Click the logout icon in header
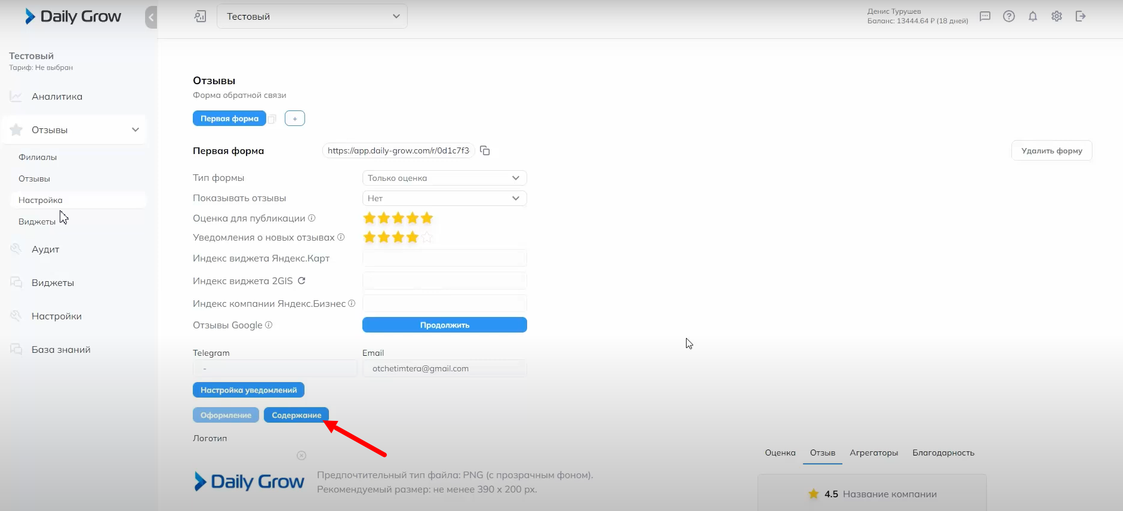 pos(1080,17)
